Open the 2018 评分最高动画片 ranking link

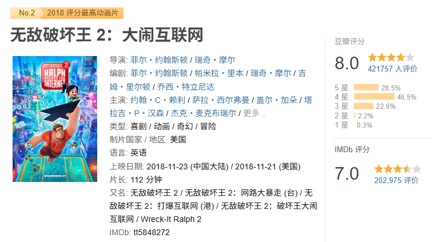tap(82, 13)
